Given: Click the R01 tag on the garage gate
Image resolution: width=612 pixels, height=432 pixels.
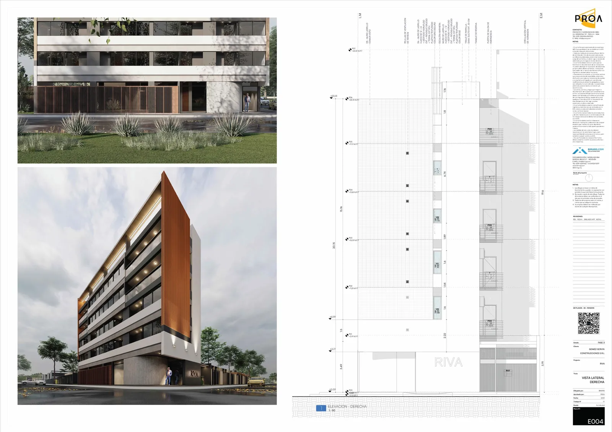Looking at the screenshot, I should point(508,370).
